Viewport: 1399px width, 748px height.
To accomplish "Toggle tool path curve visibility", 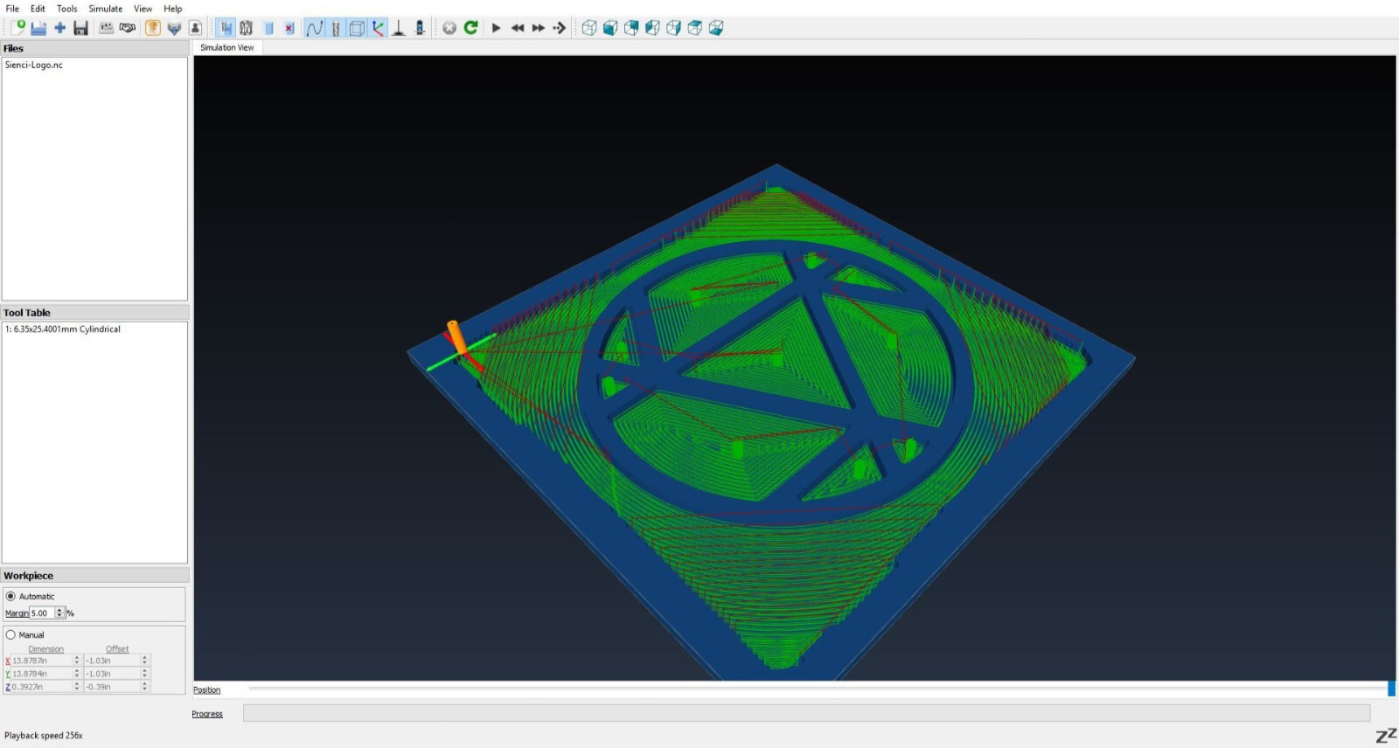I will 314,28.
